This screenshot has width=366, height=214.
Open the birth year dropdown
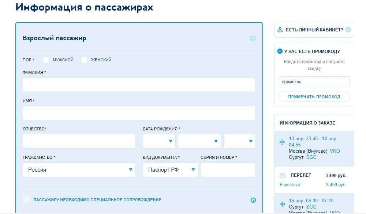click(x=239, y=141)
